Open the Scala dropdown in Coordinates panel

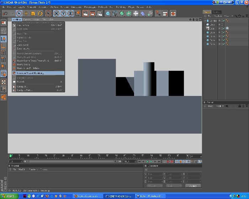(x=174, y=185)
